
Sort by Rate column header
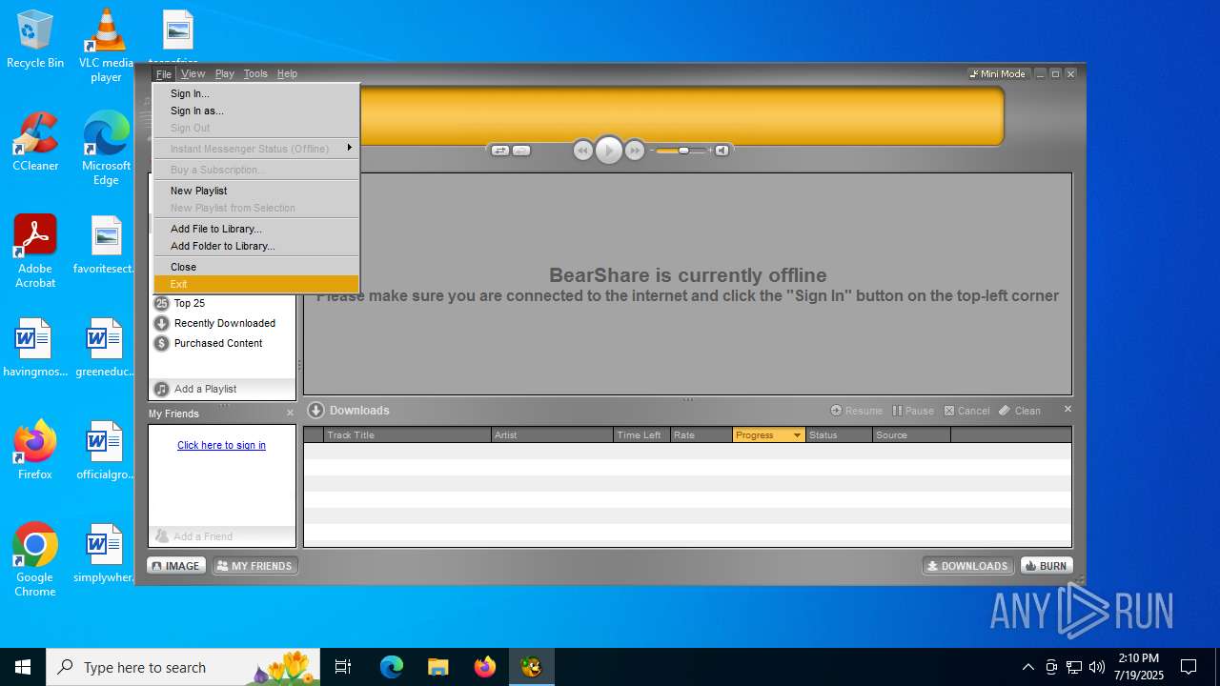click(x=701, y=434)
